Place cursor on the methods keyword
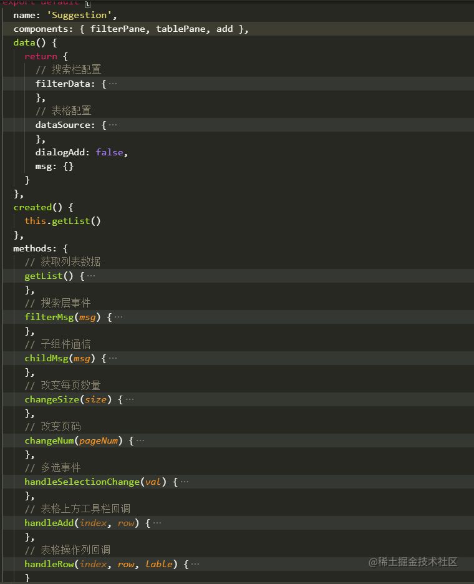This screenshot has width=474, height=584. (34, 248)
